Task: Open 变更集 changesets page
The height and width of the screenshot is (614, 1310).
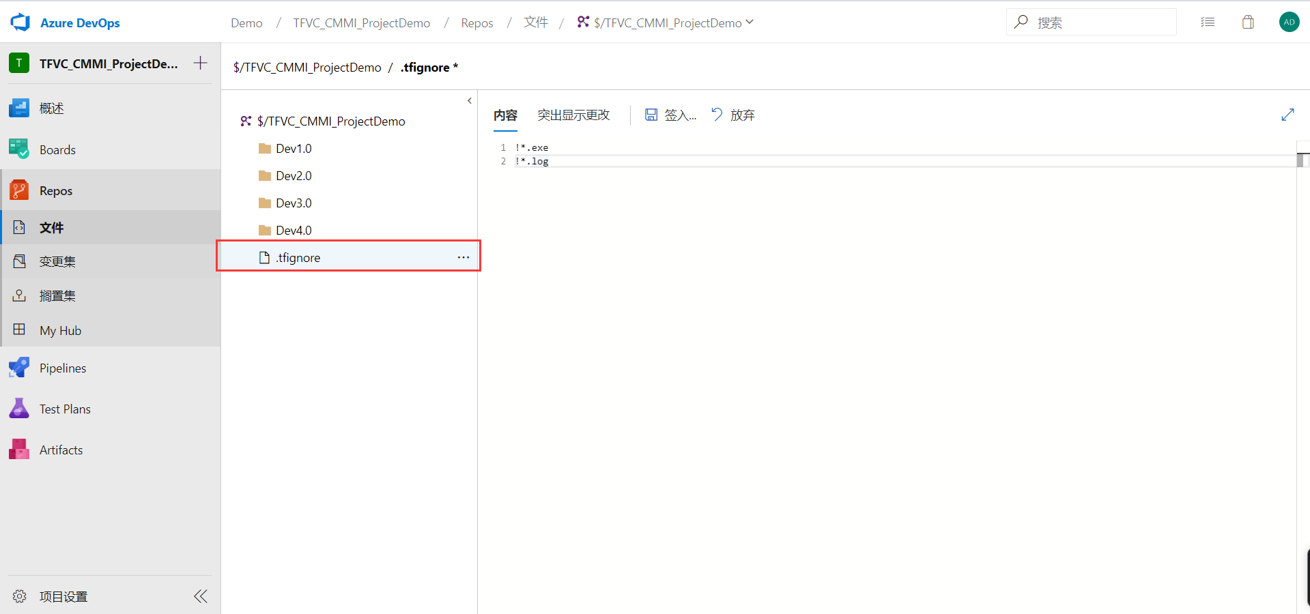Action: point(110,261)
